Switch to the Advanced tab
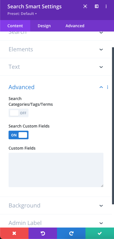Image resolution: width=114 pixels, height=239 pixels. [75, 26]
